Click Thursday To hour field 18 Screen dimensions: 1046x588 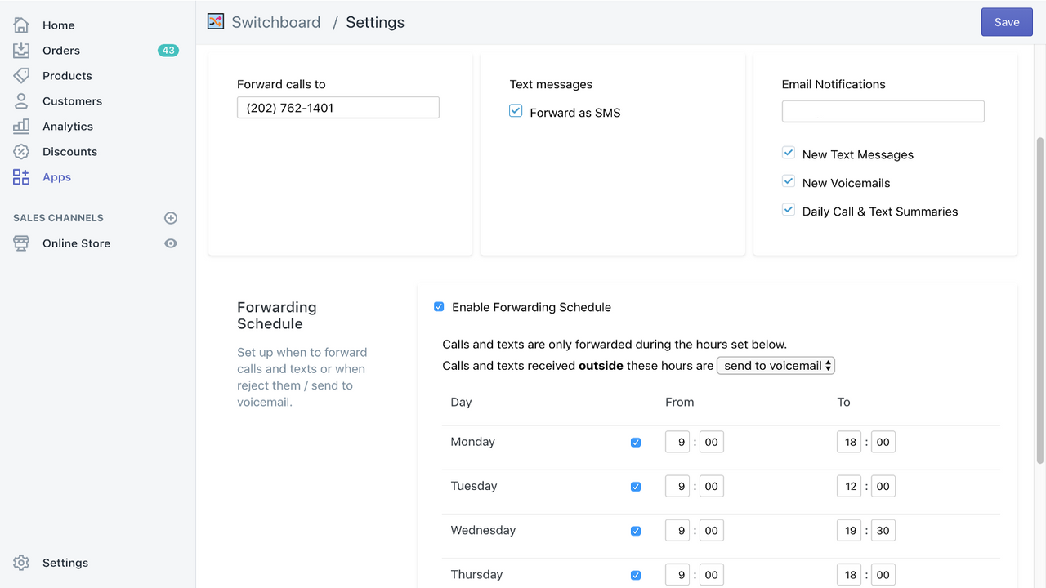(849, 575)
